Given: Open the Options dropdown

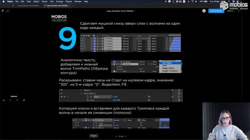Looking at the screenshot, I should click(231, 11).
